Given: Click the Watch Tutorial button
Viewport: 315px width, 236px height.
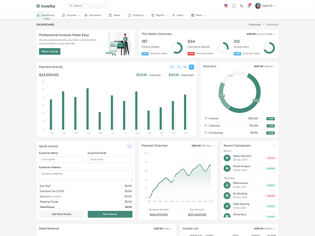Looking at the screenshot, I should pos(50,52).
